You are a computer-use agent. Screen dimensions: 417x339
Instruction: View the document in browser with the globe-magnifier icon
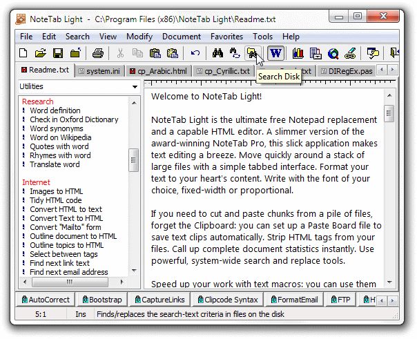pos(333,53)
